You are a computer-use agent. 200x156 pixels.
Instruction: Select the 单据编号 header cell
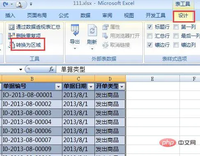coord(32,86)
